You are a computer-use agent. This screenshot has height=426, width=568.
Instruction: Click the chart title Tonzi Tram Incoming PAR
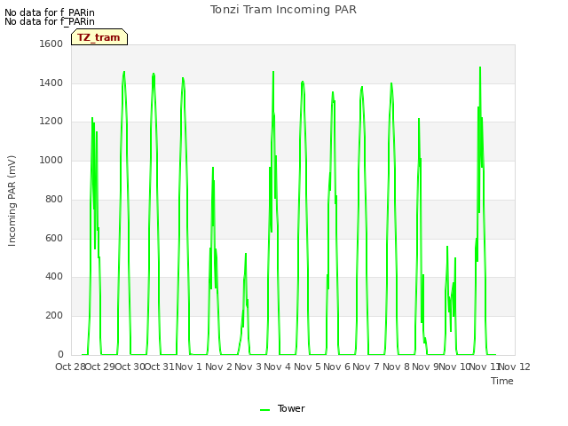tap(283, 10)
